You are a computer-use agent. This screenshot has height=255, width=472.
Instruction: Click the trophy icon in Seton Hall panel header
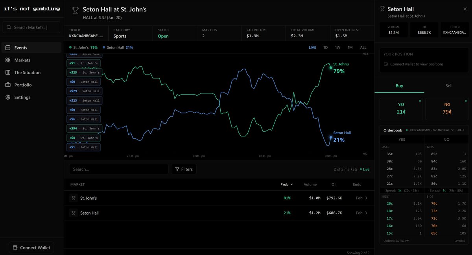(382, 9)
